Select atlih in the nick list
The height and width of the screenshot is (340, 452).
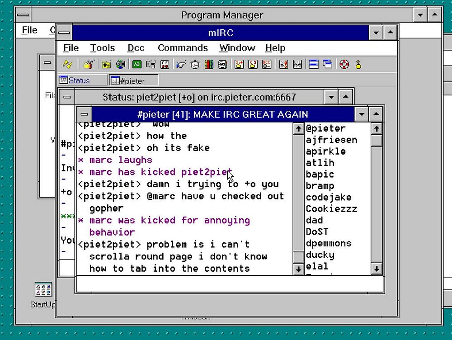tap(320, 163)
